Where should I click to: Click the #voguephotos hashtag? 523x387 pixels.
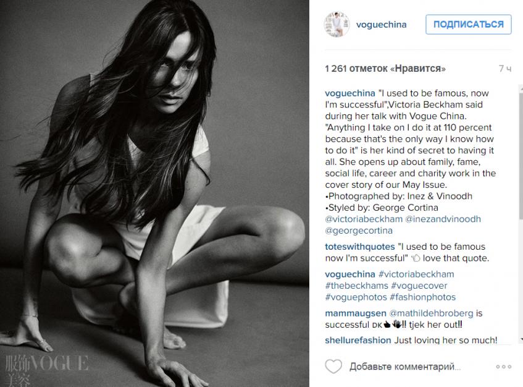356,297
